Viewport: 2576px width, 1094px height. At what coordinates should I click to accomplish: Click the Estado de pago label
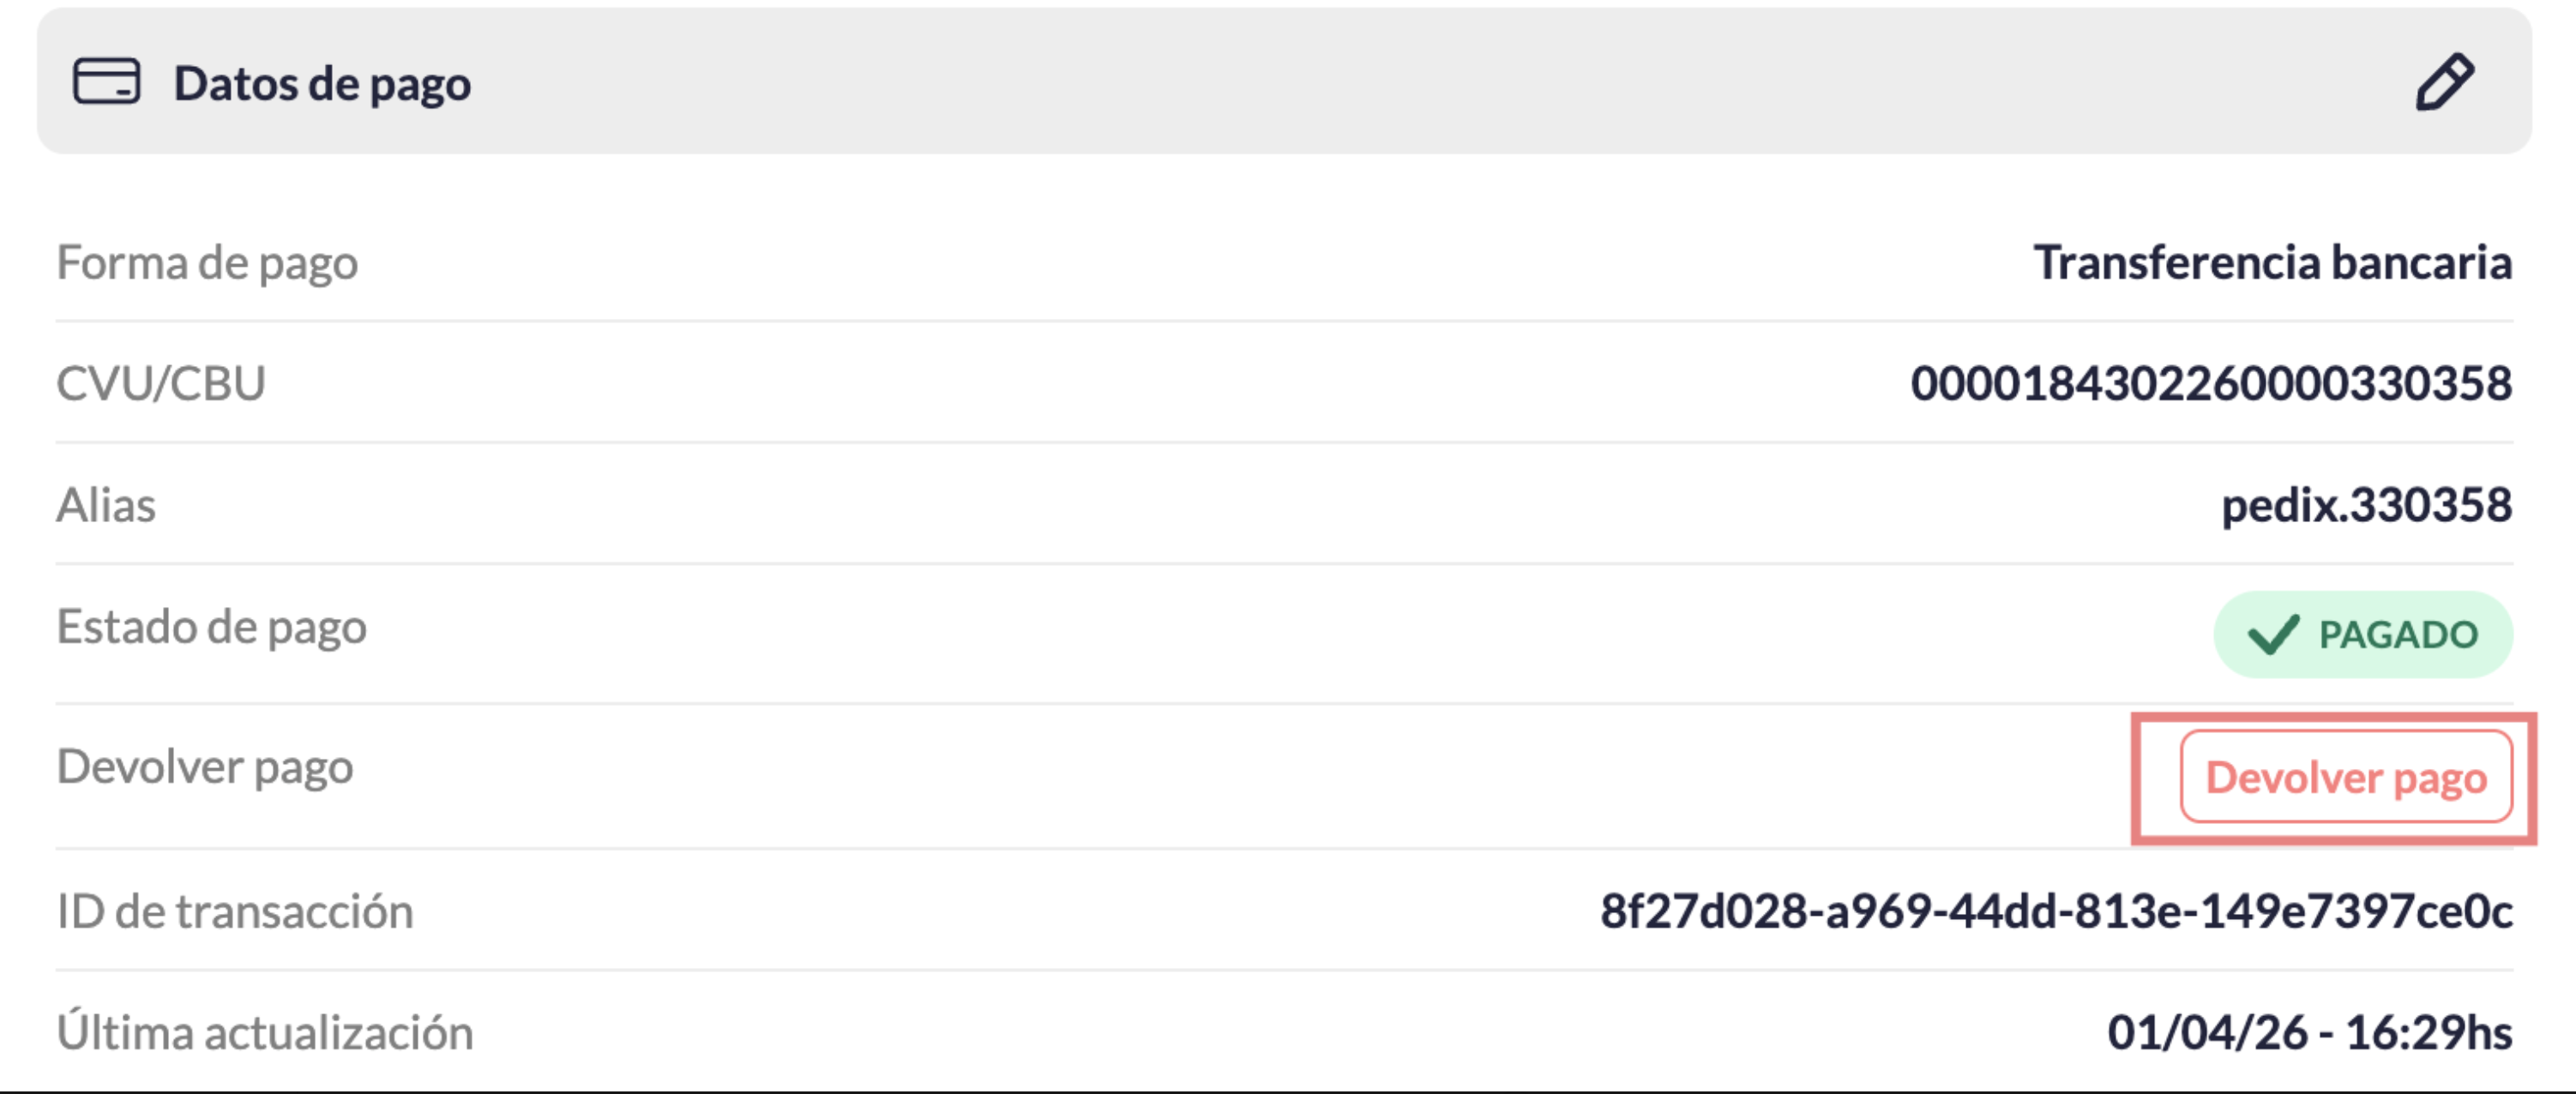[x=212, y=627]
